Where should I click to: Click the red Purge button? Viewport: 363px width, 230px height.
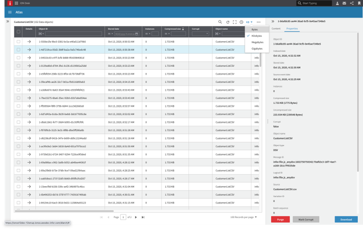pos(280,220)
